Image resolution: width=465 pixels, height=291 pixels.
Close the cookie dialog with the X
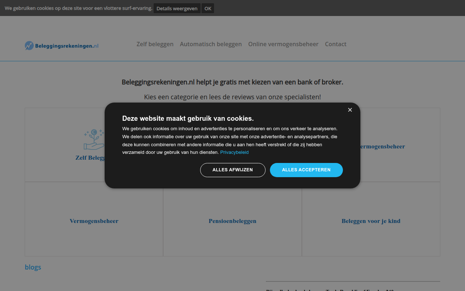coord(350,110)
